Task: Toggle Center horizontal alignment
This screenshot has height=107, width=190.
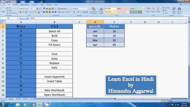Action: coord(47,12)
